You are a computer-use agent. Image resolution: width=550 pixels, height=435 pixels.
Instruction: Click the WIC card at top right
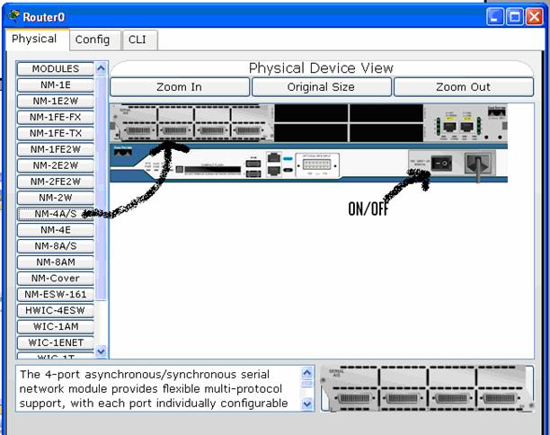tap(458, 124)
